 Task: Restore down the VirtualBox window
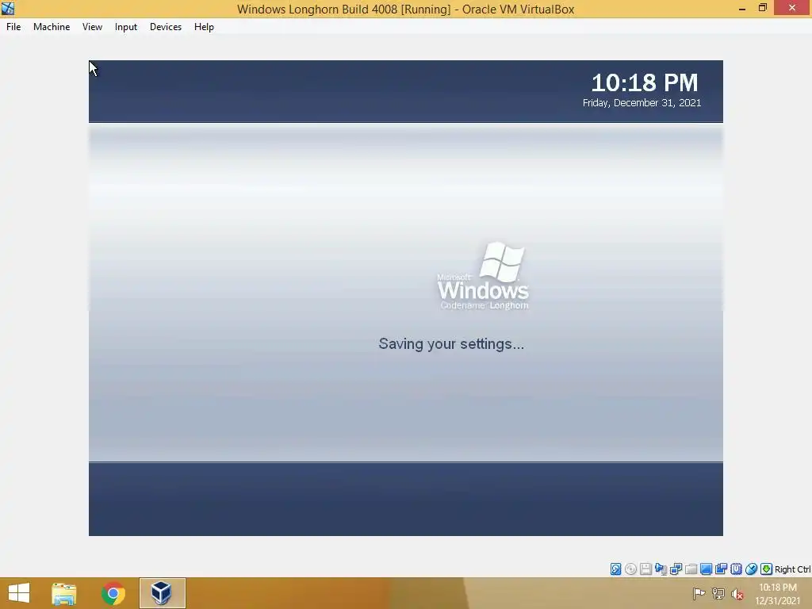pos(762,8)
